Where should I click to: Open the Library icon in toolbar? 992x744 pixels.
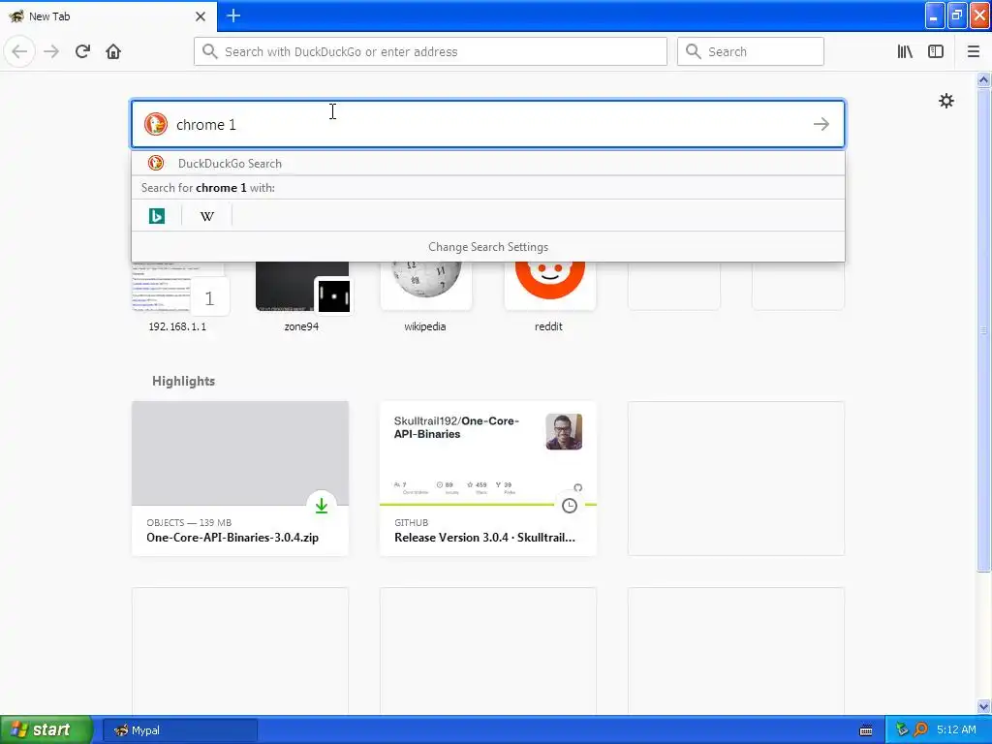[x=905, y=52]
